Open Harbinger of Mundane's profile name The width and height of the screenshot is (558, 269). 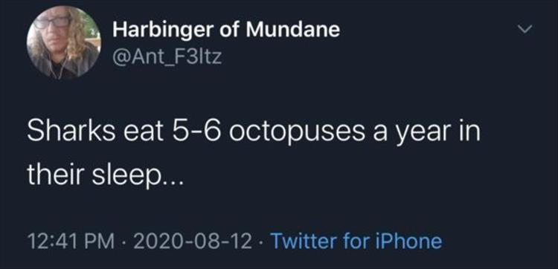pos(226,30)
